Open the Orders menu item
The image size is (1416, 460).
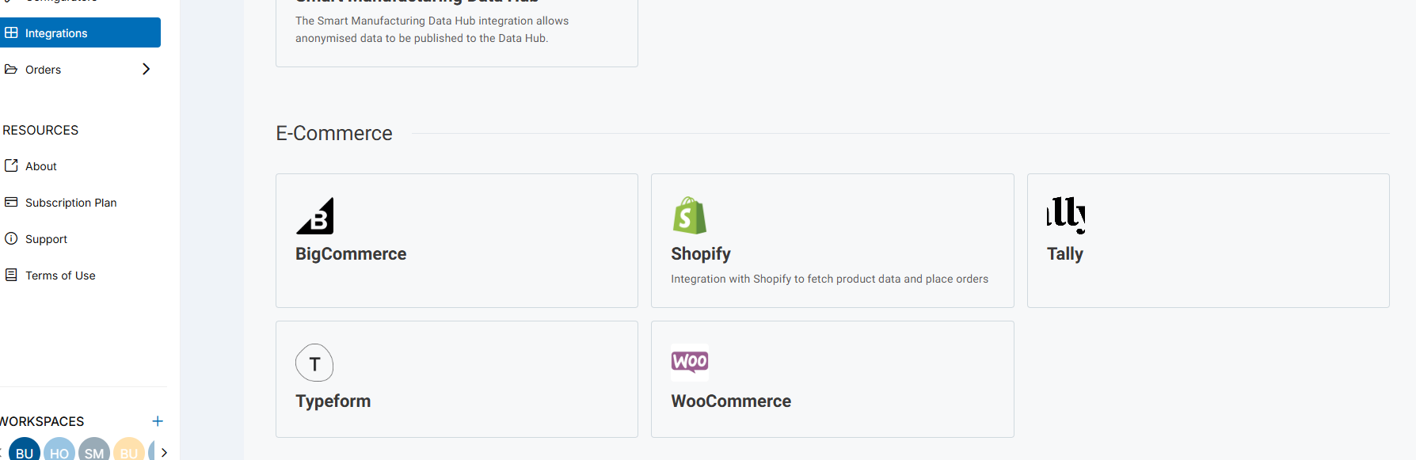point(43,70)
